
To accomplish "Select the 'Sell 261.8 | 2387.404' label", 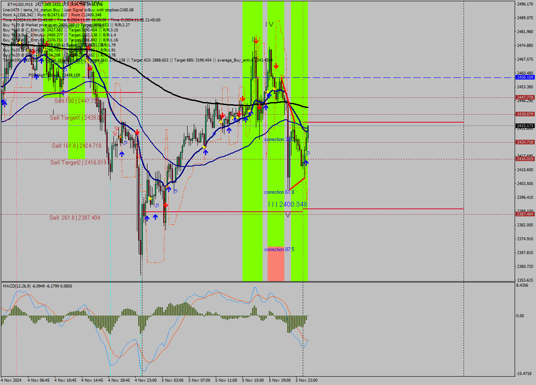I will (75, 218).
